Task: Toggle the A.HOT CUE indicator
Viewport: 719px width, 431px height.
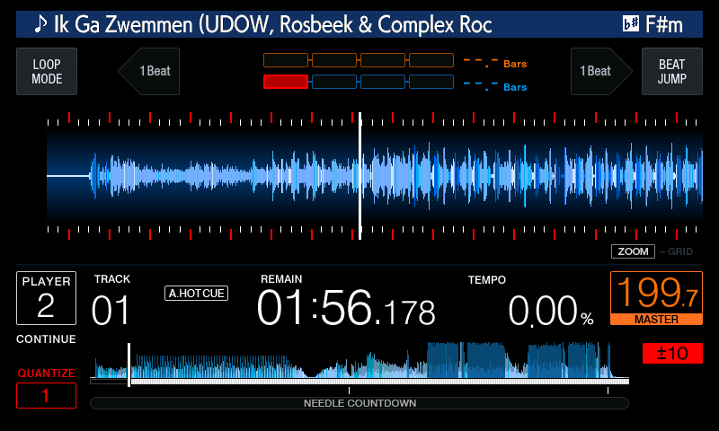Action: coord(196,293)
